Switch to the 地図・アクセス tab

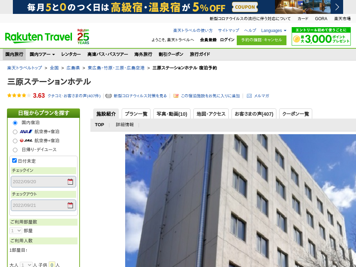point(211,114)
